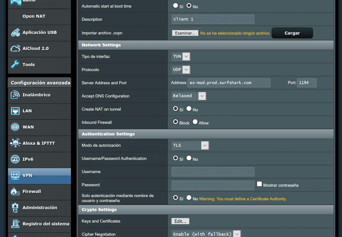The image size is (342, 237).
Task: Click the LAN network icon
Action: [x=15, y=111]
